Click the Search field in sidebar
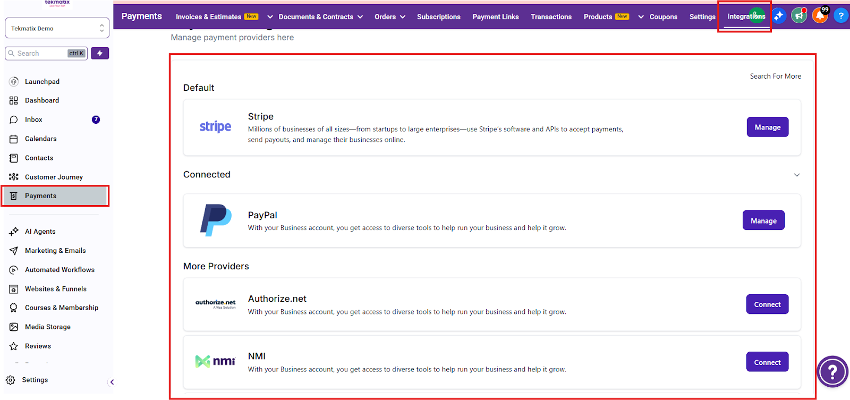 (46, 53)
